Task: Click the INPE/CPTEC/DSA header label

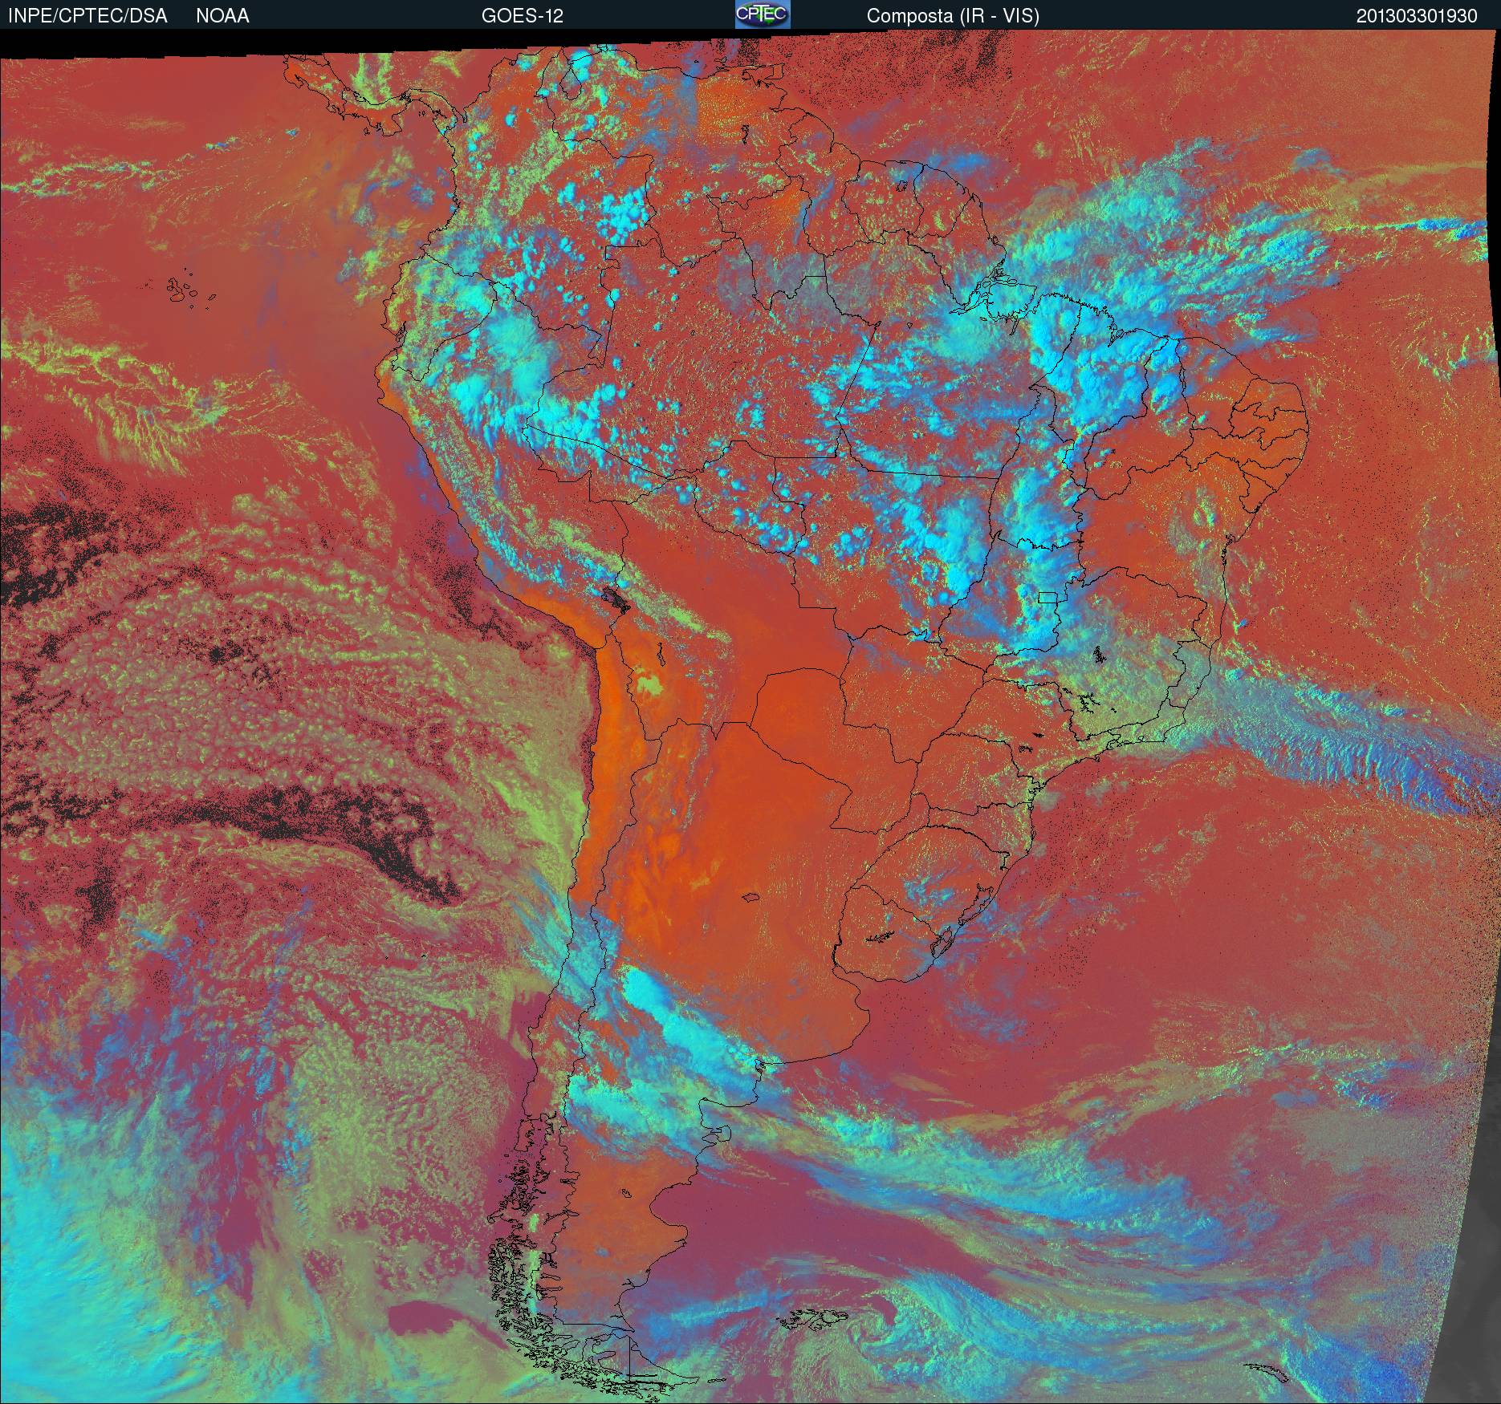Action: (88, 16)
